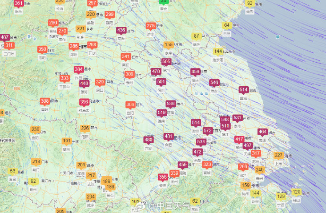Click the 598 AQI marker
Image resolution: width=326 pixels, height=213 pixels.
pyautogui.click(x=225, y=120)
